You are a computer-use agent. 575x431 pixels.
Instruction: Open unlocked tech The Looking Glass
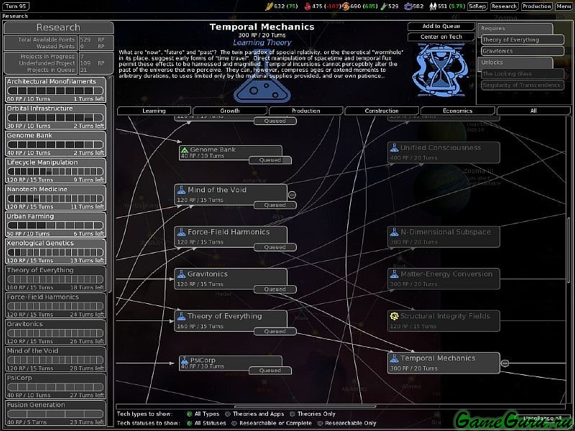click(x=523, y=74)
